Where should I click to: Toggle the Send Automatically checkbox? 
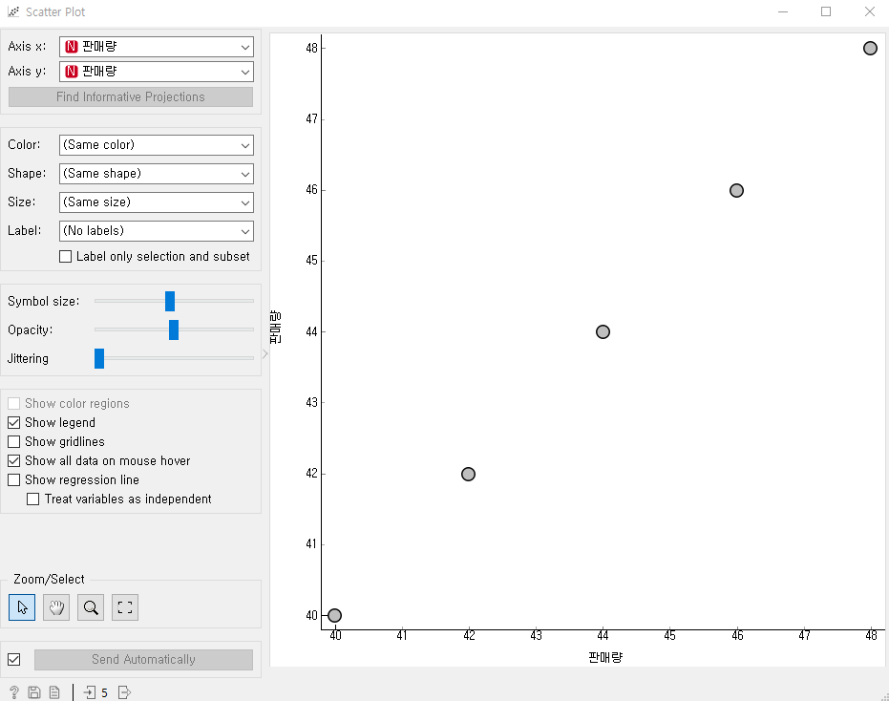coord(14,660)
